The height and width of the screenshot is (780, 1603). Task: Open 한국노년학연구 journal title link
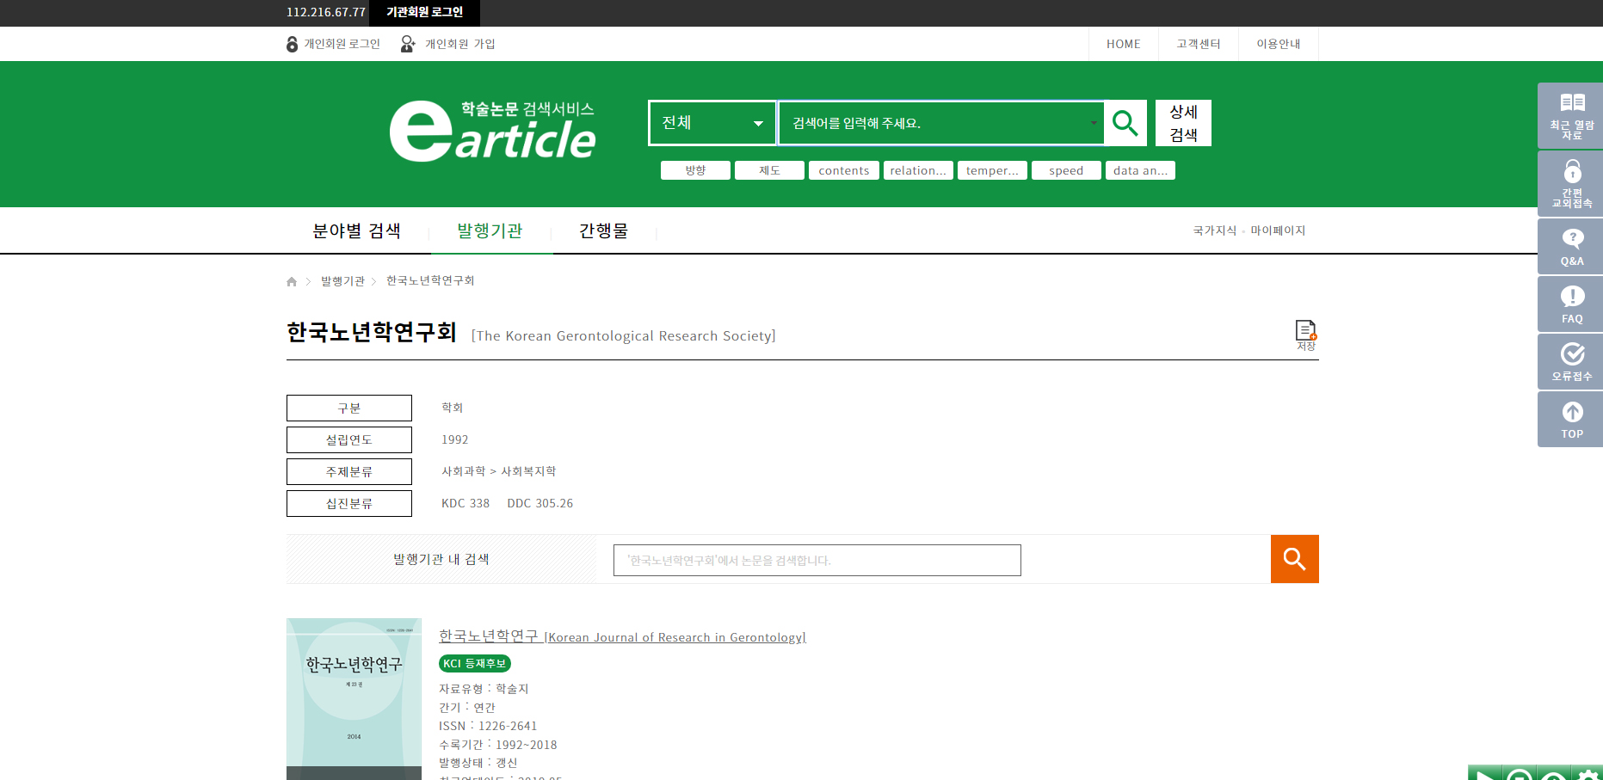tap(622, 636)
